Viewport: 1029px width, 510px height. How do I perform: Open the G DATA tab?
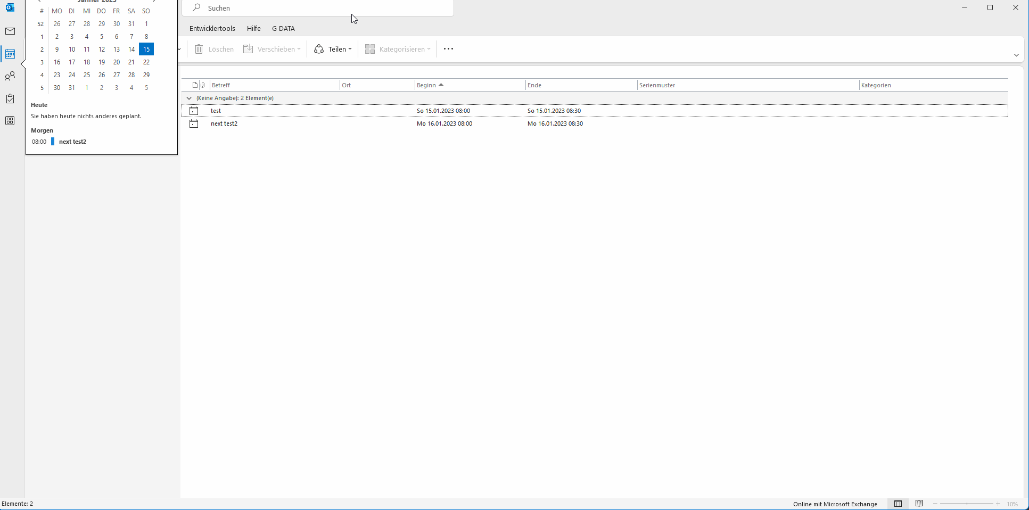(x=283, y=29)
